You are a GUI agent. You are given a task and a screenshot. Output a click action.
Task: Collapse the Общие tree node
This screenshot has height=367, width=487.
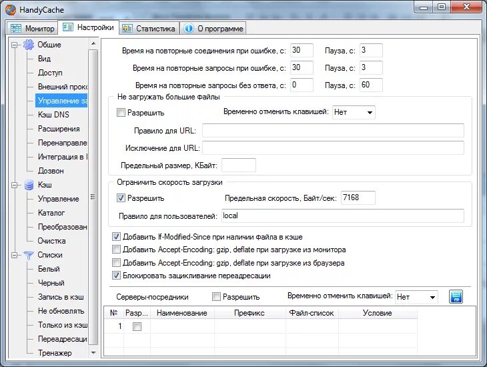(x=14, y=45)
